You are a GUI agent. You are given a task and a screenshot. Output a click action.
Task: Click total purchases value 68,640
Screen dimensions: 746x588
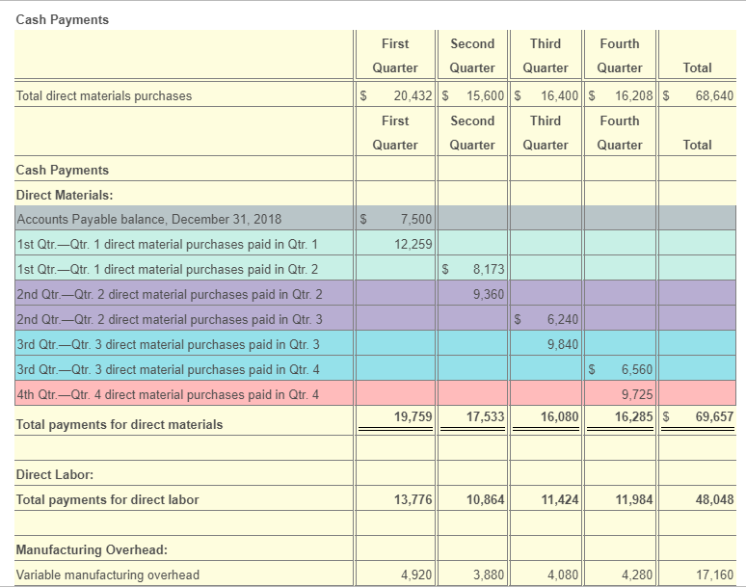point(714,95)
